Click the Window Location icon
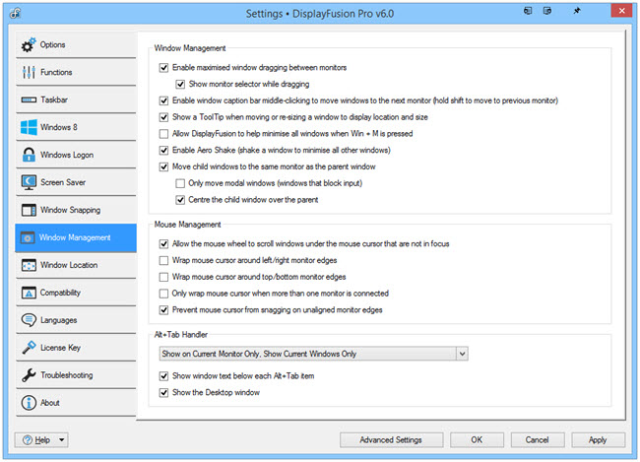Viewport: 640px width, 462px height. pos(29,265)
